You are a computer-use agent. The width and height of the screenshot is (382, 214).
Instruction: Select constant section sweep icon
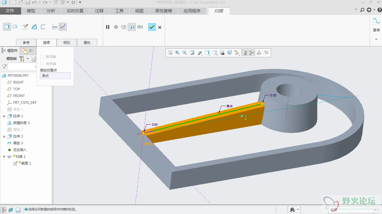pyautogui.click(x=55, y=27)
